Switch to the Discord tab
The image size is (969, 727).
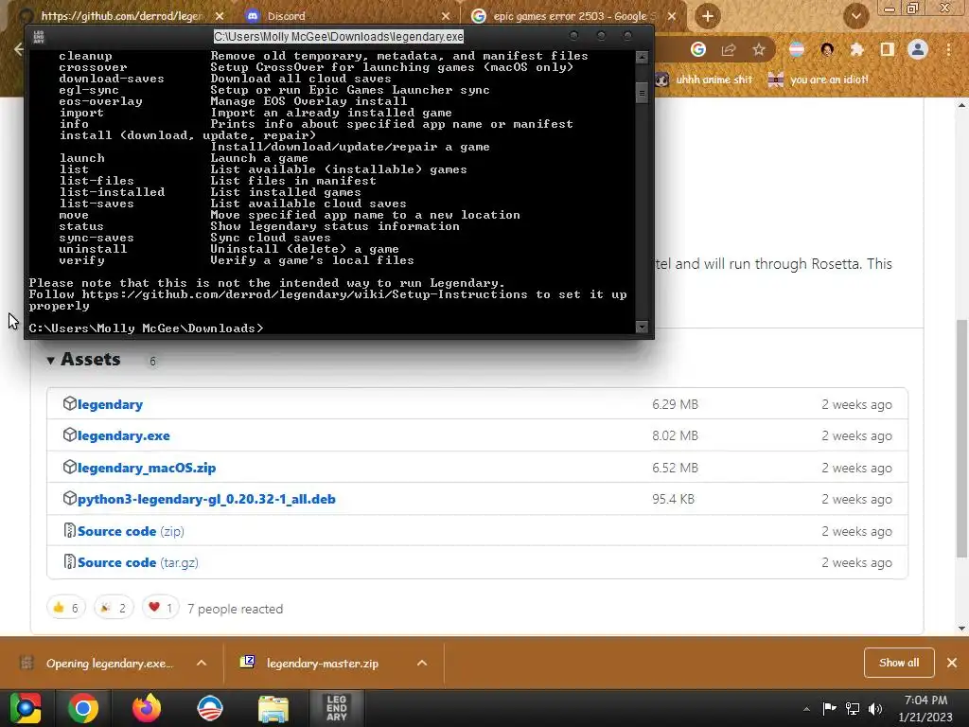point(346,16)
